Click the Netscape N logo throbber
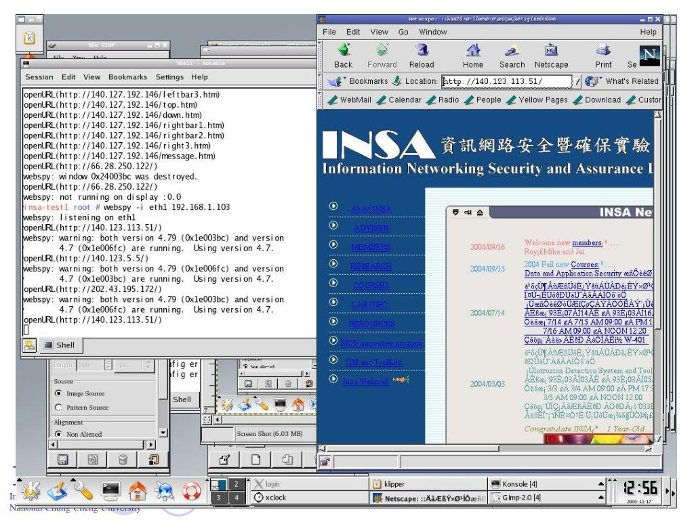The width and height of the screenshot is (694, 520). [x=650, y=56]
